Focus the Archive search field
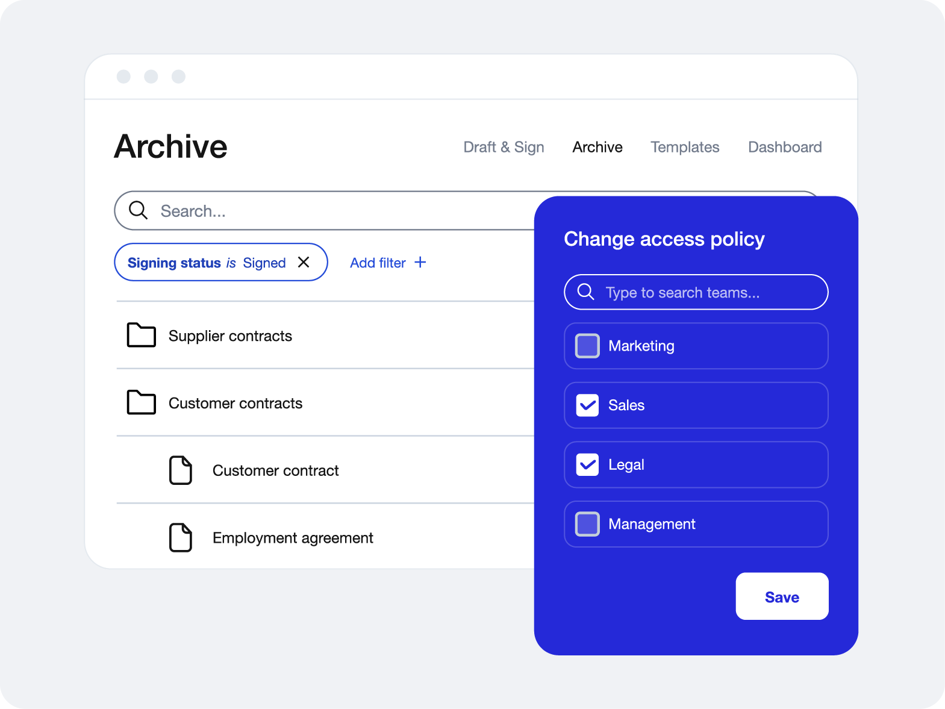Image resolution: width=945 pixels, height=709 pixels. [x=325, y=210]
